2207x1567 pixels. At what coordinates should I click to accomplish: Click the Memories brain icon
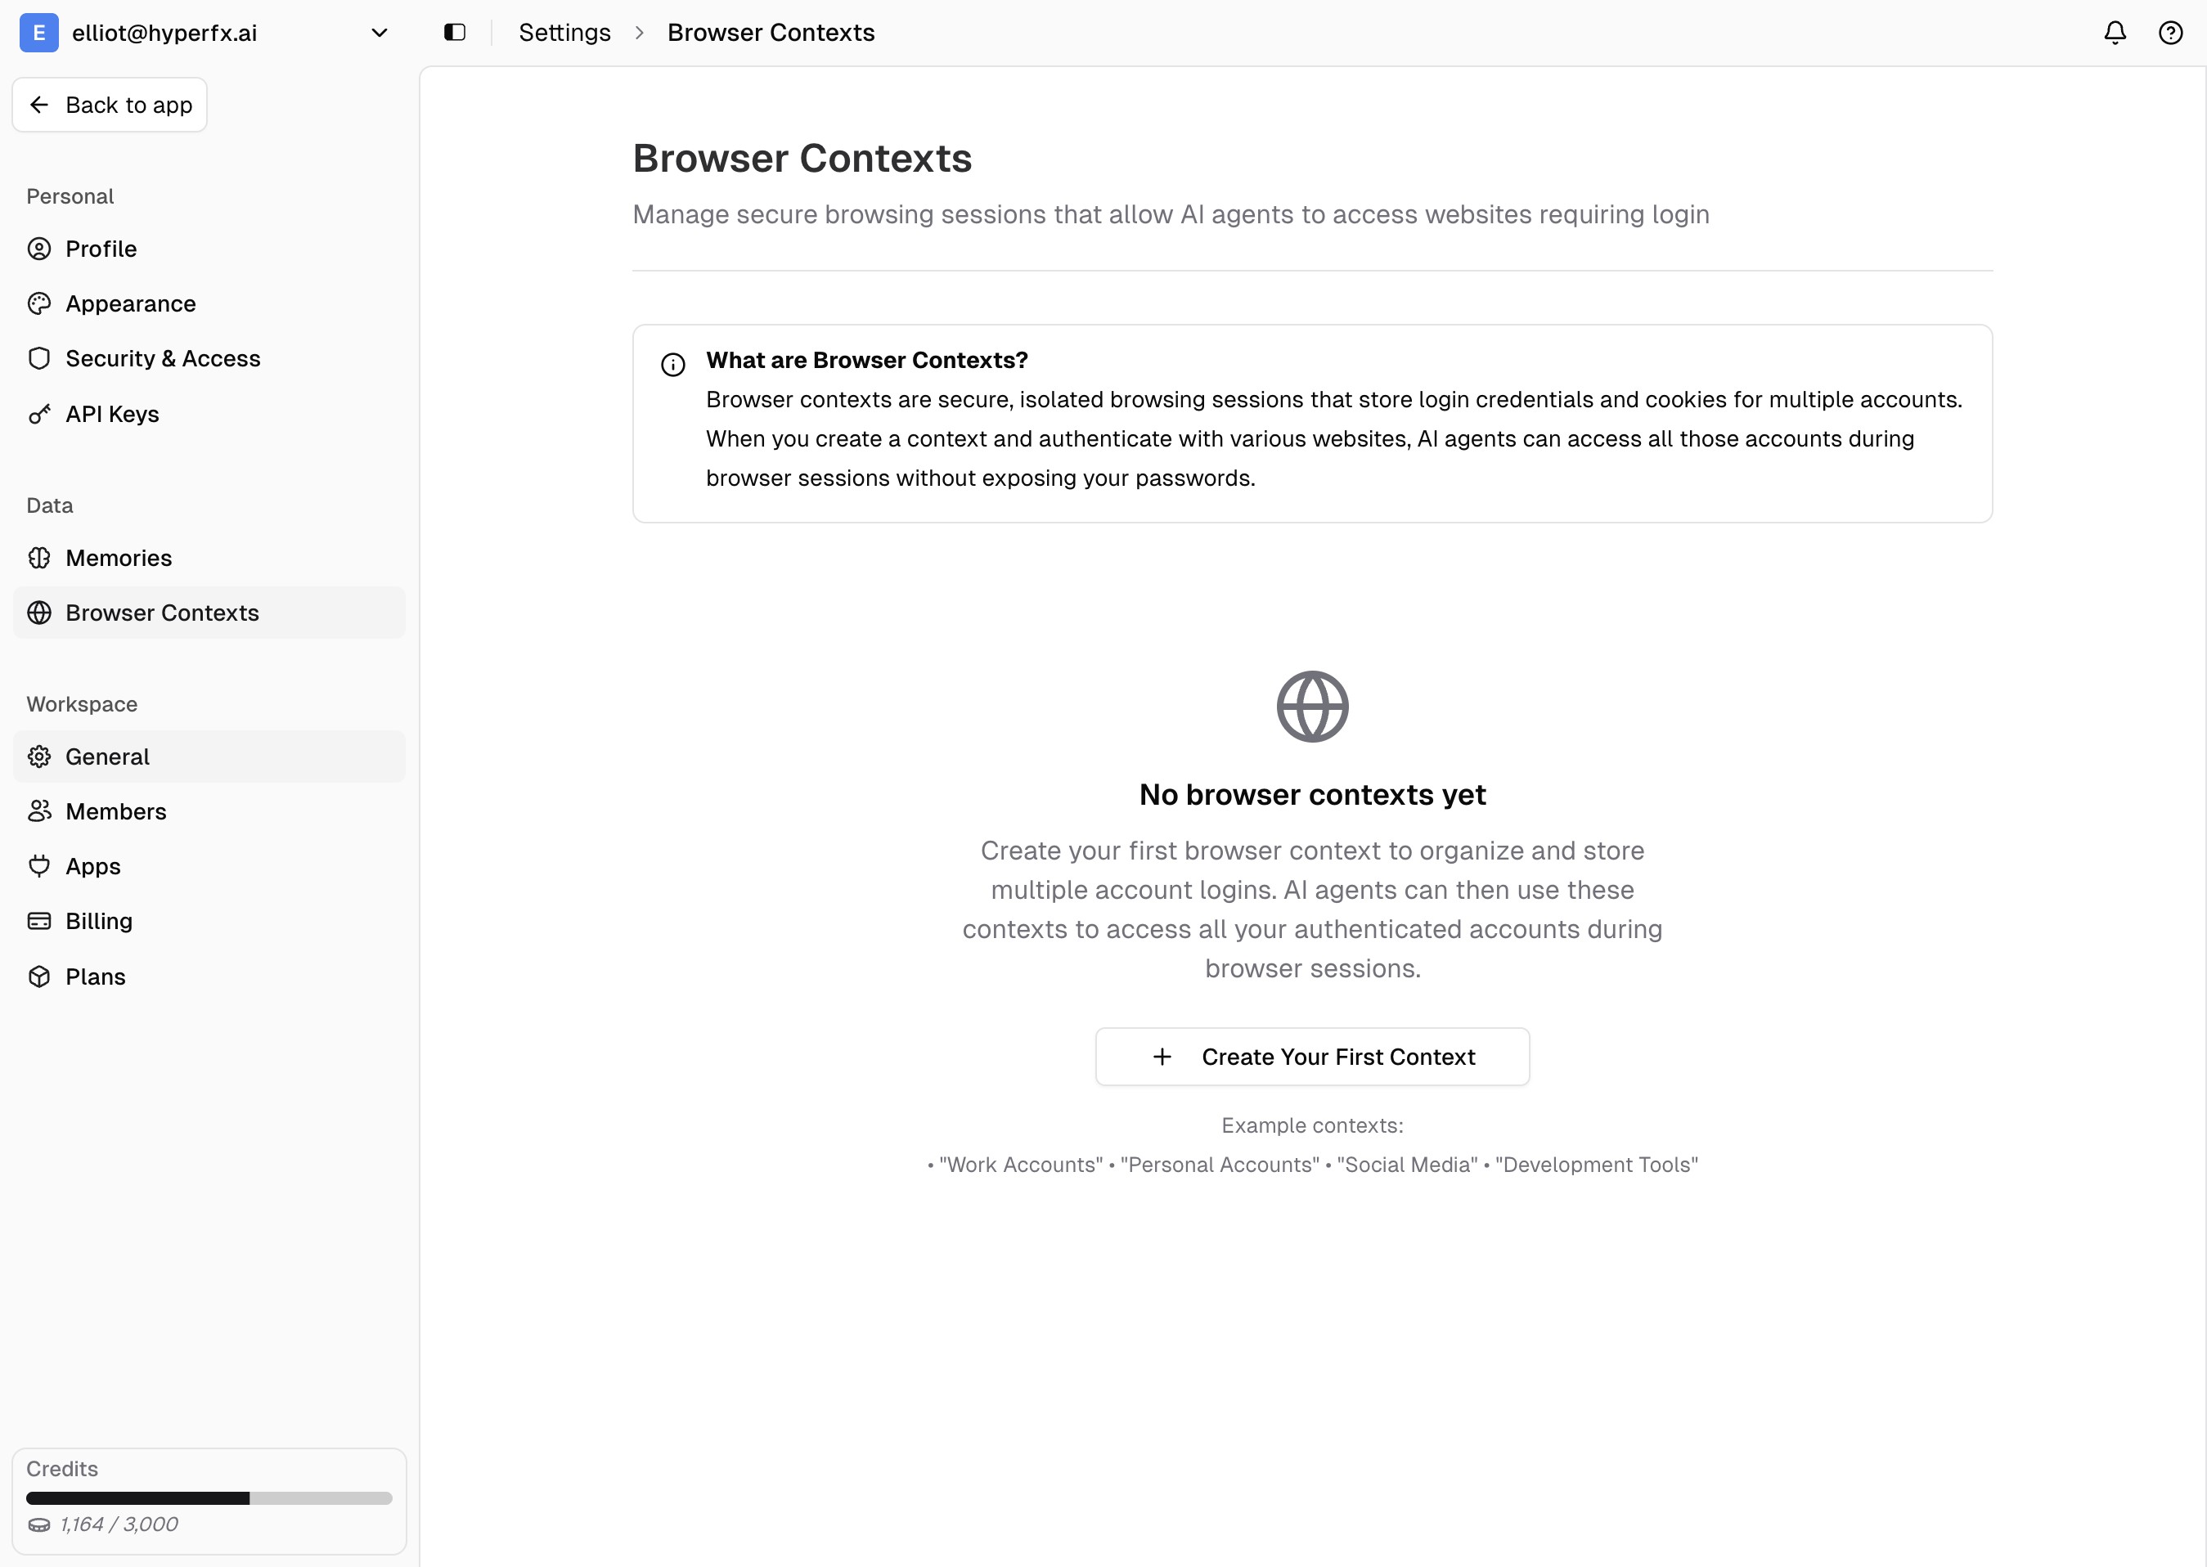coord(38,559)
